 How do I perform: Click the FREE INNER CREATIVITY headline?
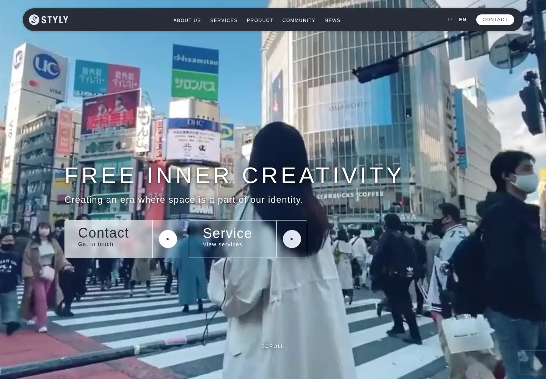point(234,175)
